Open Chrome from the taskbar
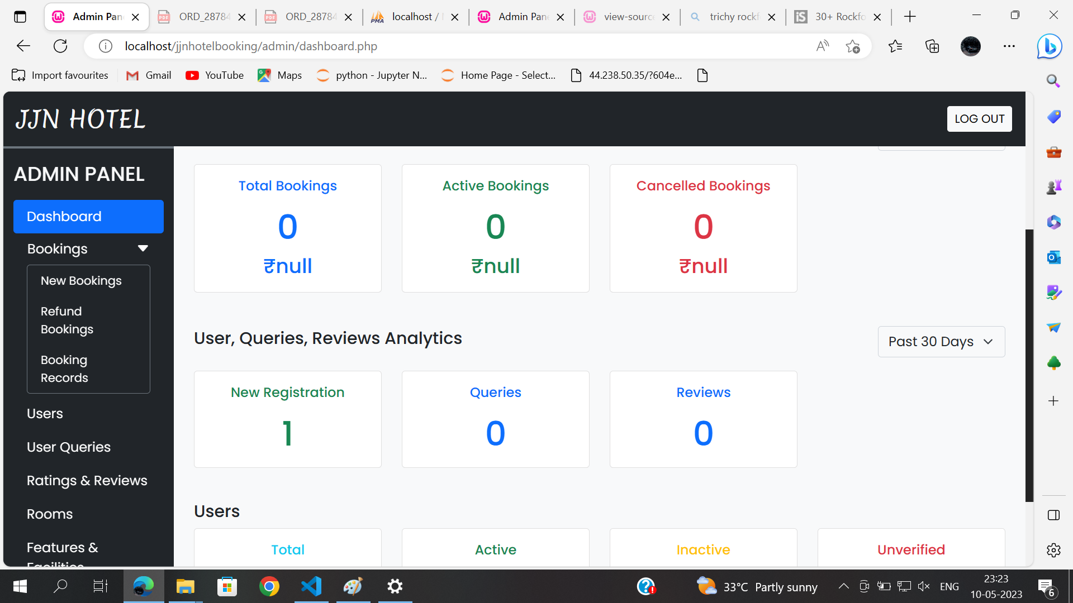Image resolution: width=1073 pixels, height=603 pixels. [x=269, y=586]
